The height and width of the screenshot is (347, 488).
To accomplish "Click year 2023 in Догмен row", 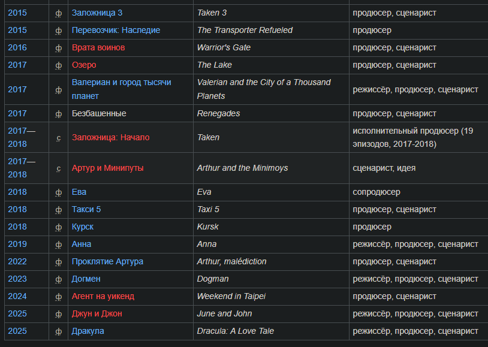I will pyautogui.click(x=17, y=279).
